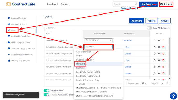Open gear settings for testcontractsafe123@gmail.com user

pos(159,54)
